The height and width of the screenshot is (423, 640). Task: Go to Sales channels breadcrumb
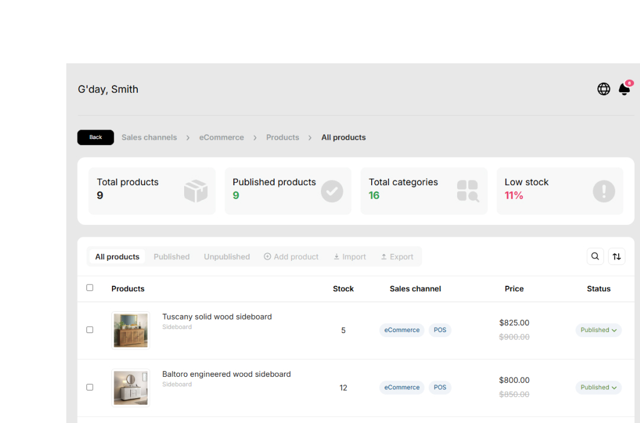[x=149, y=137]
